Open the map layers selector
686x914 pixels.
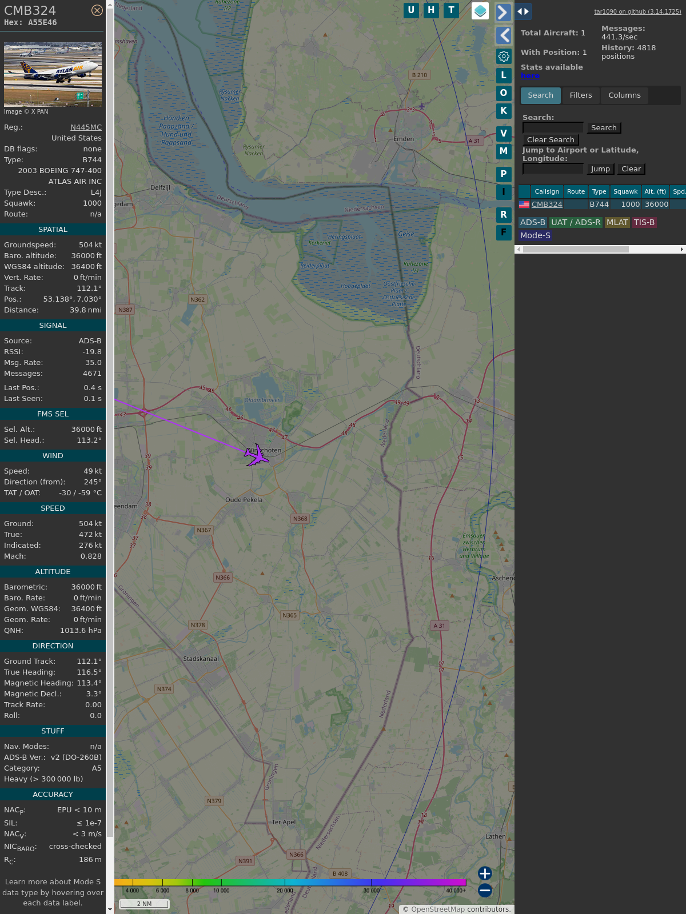click(x=480, y=11)
